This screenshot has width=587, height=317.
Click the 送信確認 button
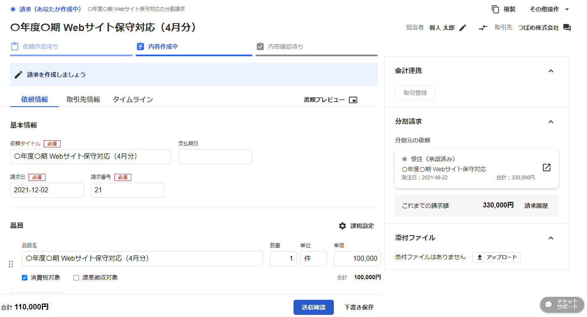314,307
